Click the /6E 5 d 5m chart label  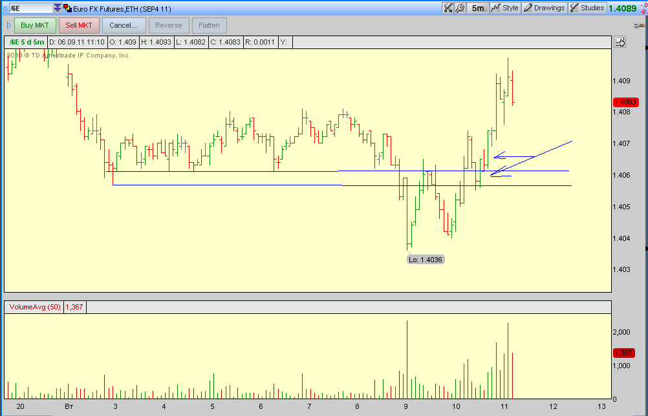click(27, 42)
